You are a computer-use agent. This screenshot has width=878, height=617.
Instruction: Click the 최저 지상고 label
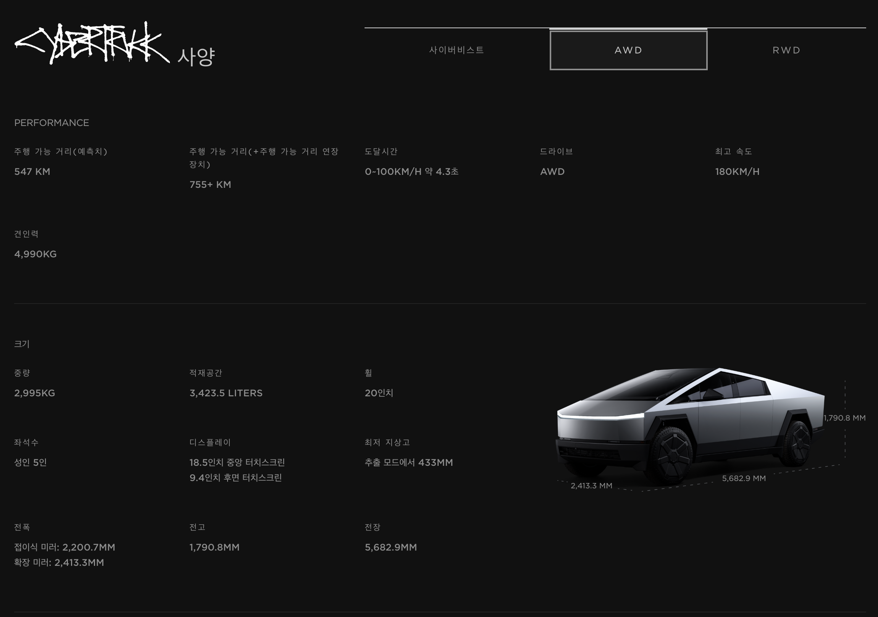(x=387, y=442)
